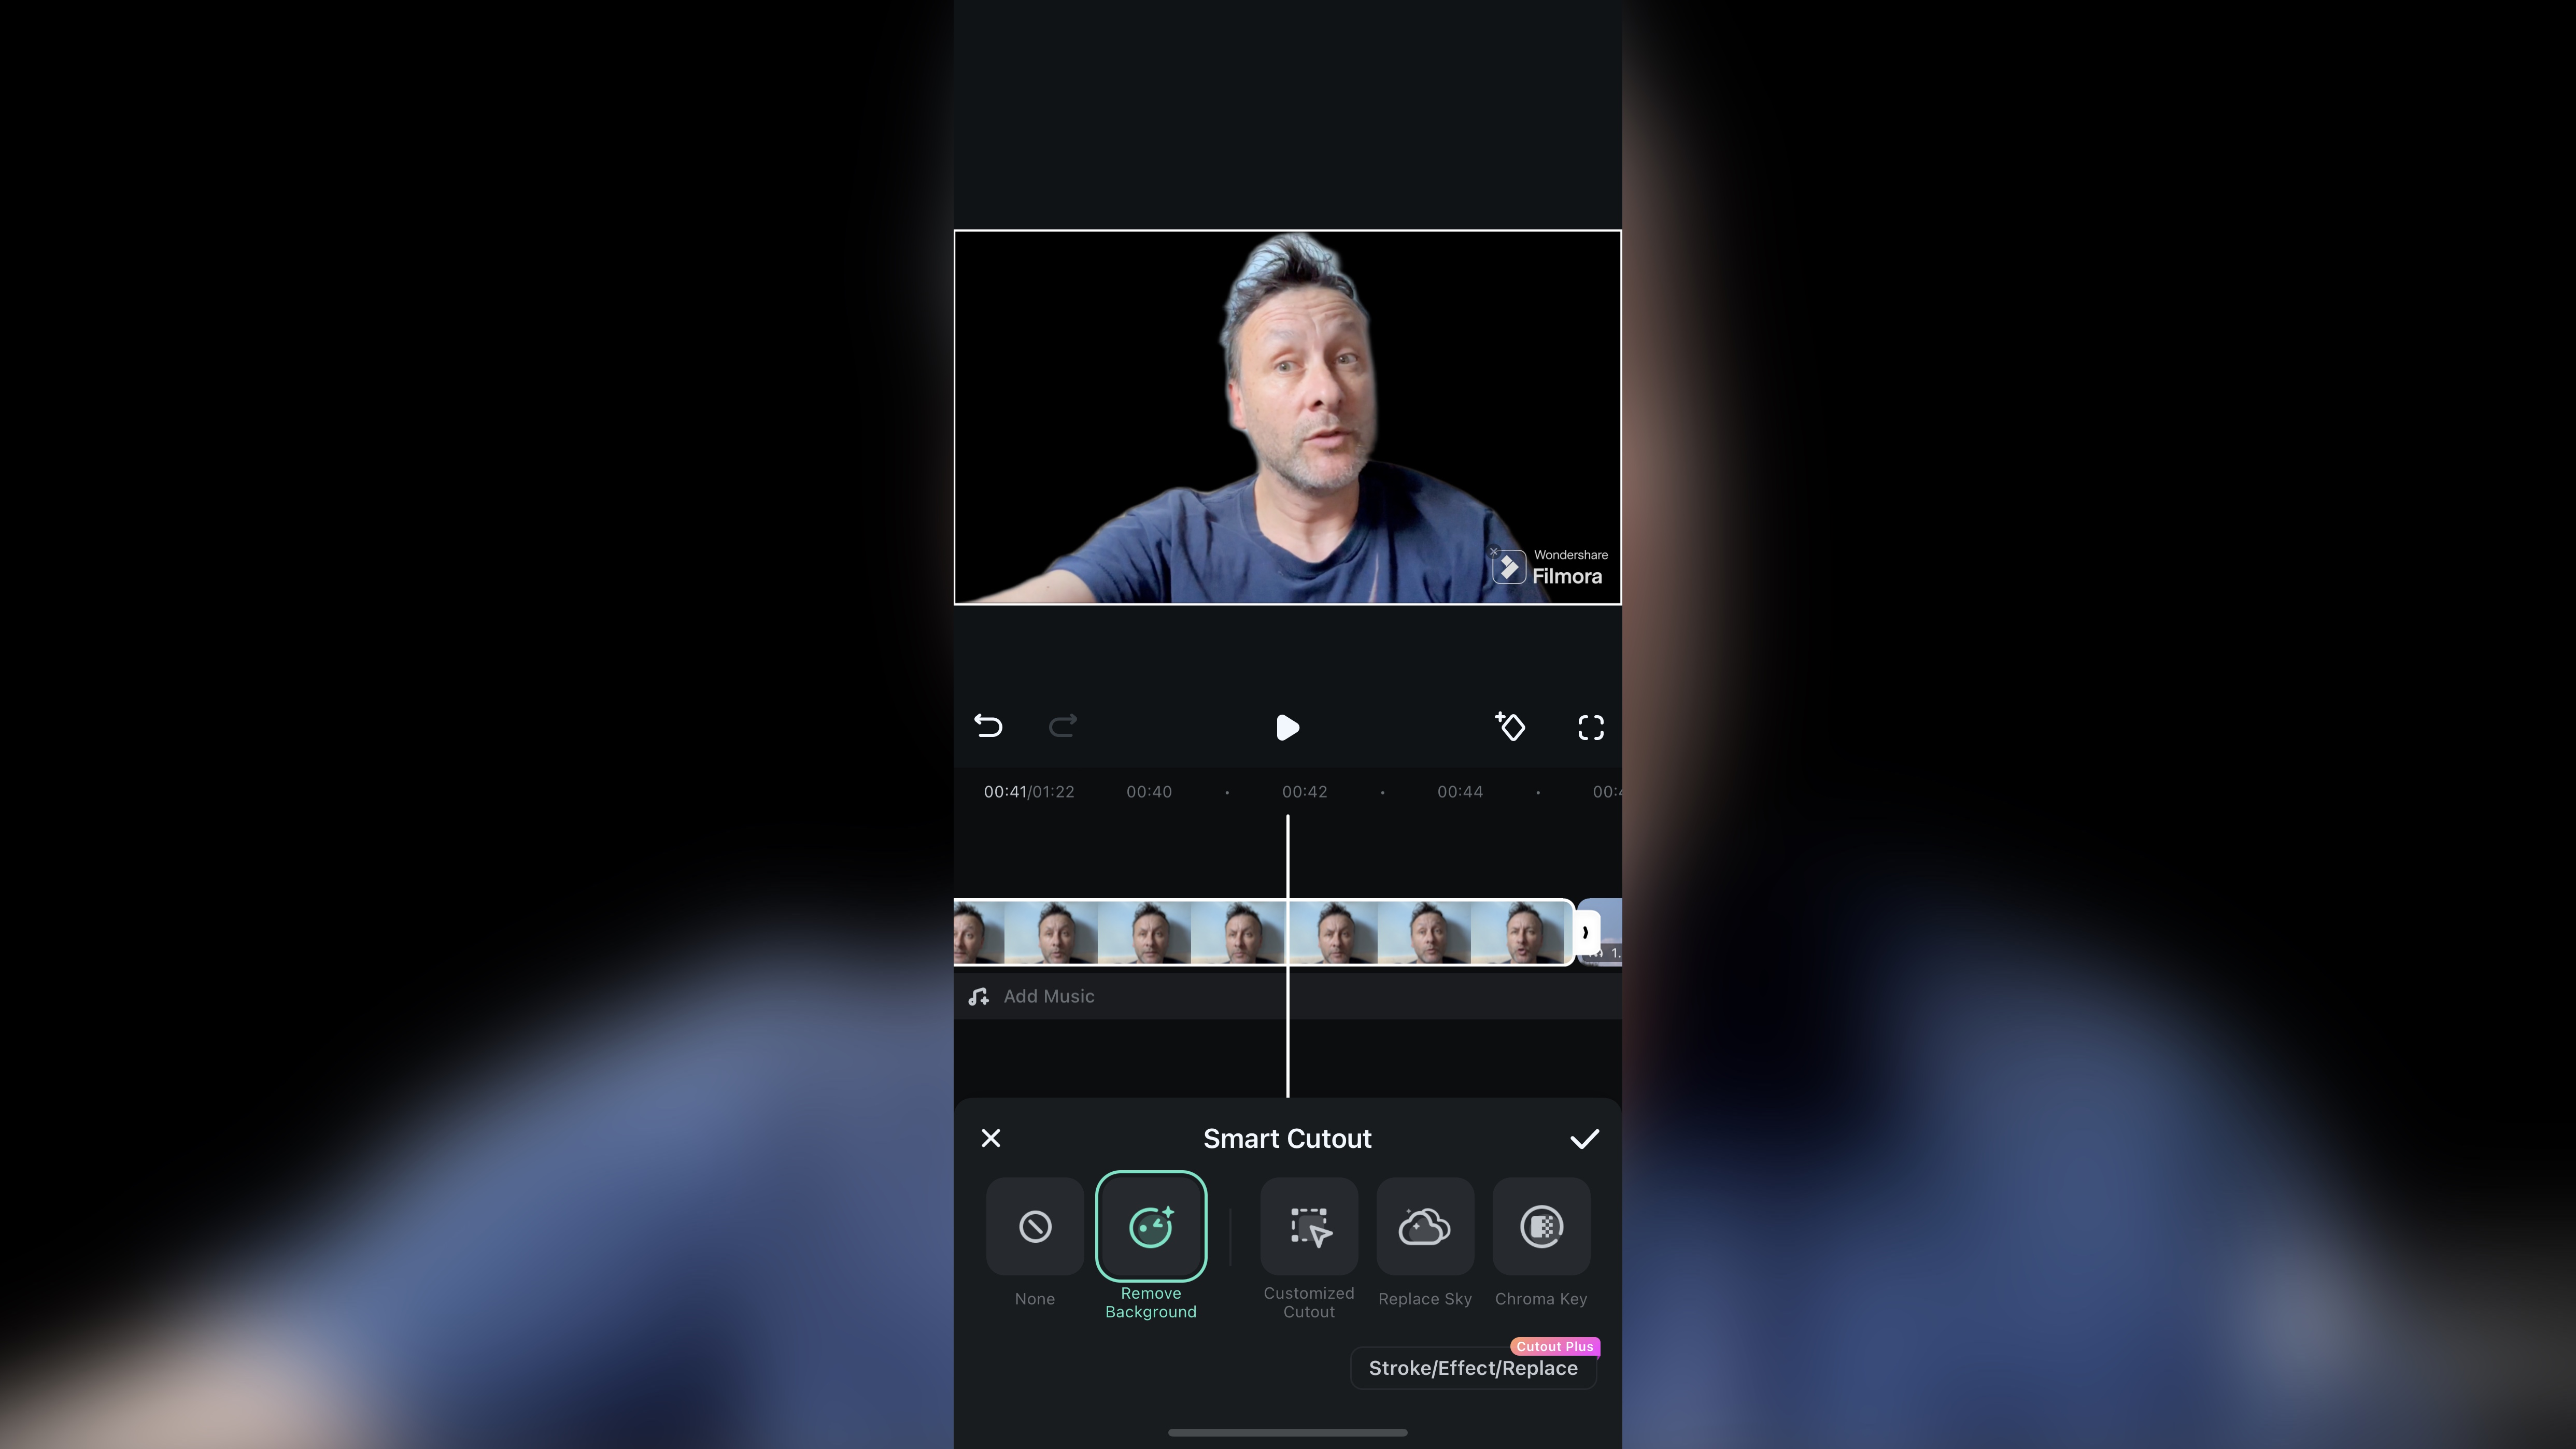Close Smart Cutout panel
Screen dimensions: 2576x1449
coord(991,1138)
